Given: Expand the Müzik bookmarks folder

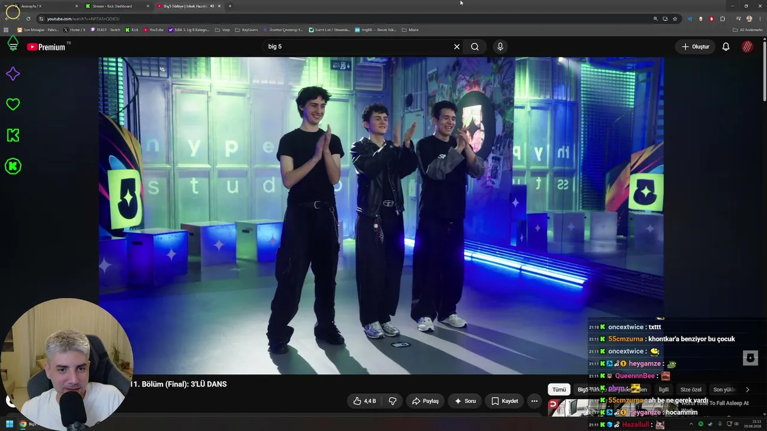Looking at the screenshot, I should click(x=410, y=30).
